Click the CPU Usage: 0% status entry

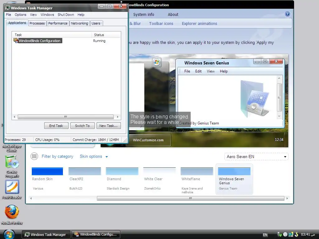tap(47, 140)
